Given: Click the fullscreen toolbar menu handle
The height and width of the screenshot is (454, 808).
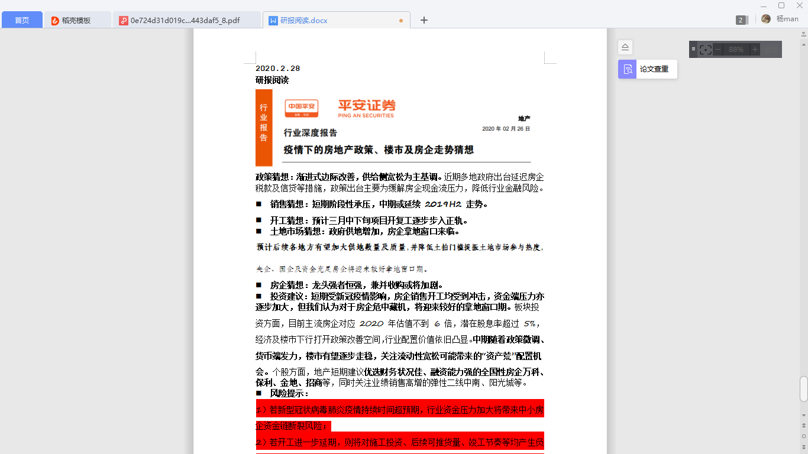Looking at the screenshot, I should [693, 49].
